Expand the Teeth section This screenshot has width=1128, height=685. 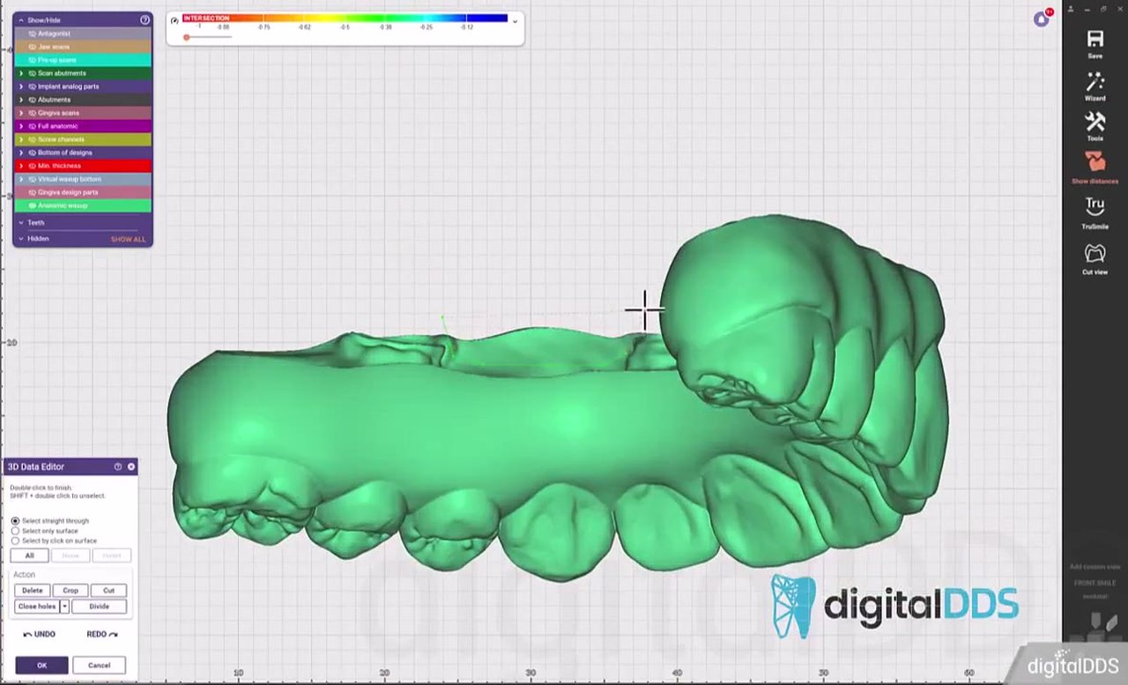click(x=21, y=222)
